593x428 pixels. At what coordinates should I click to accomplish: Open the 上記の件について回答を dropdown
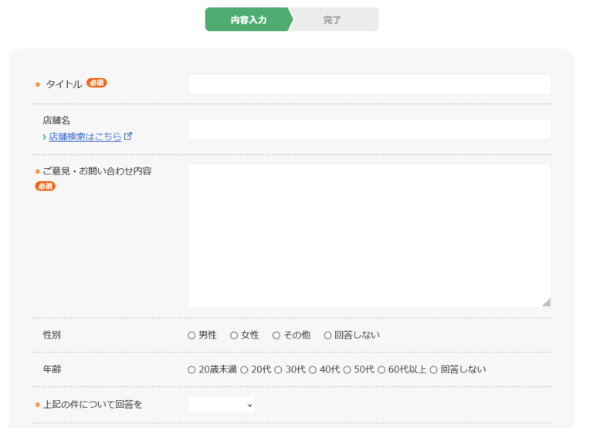(x=221, y=405)
